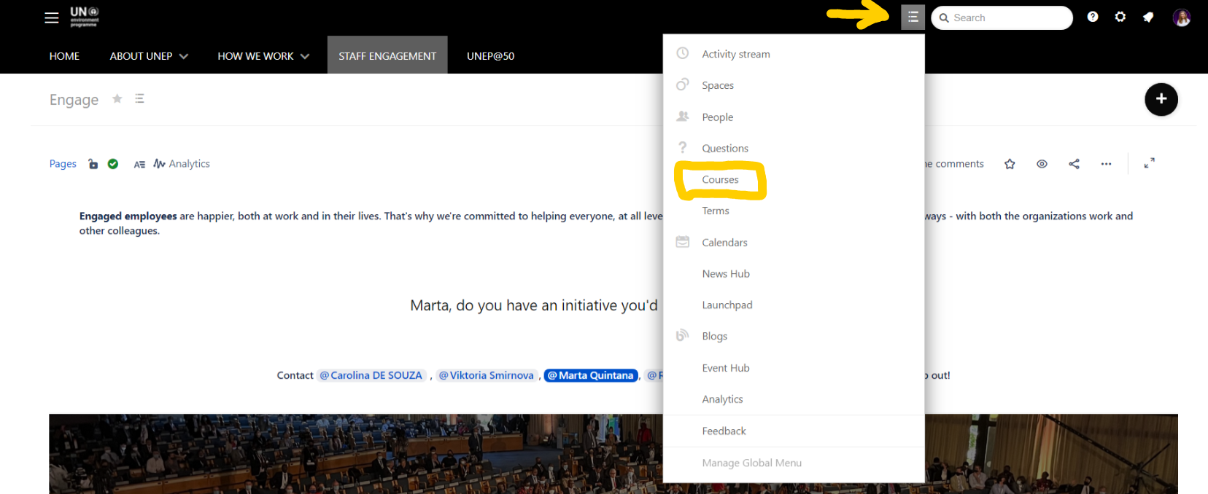Click the Calendars menu icon
Screen dimensions: 1208x494
(x=683, y=241)
